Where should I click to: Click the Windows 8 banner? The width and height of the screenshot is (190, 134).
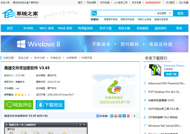[94, 44]
